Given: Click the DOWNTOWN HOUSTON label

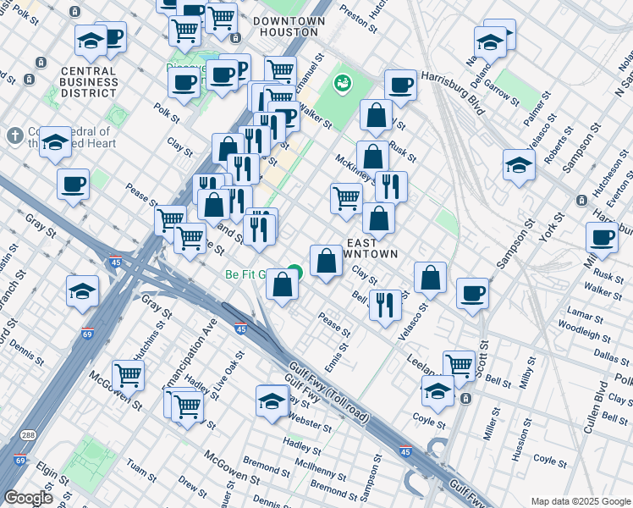Looking at the screenshot, I should (289, 26).
